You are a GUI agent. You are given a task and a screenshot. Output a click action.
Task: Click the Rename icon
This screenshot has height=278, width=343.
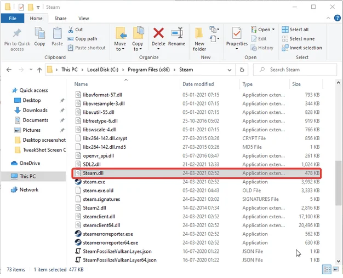177,33
